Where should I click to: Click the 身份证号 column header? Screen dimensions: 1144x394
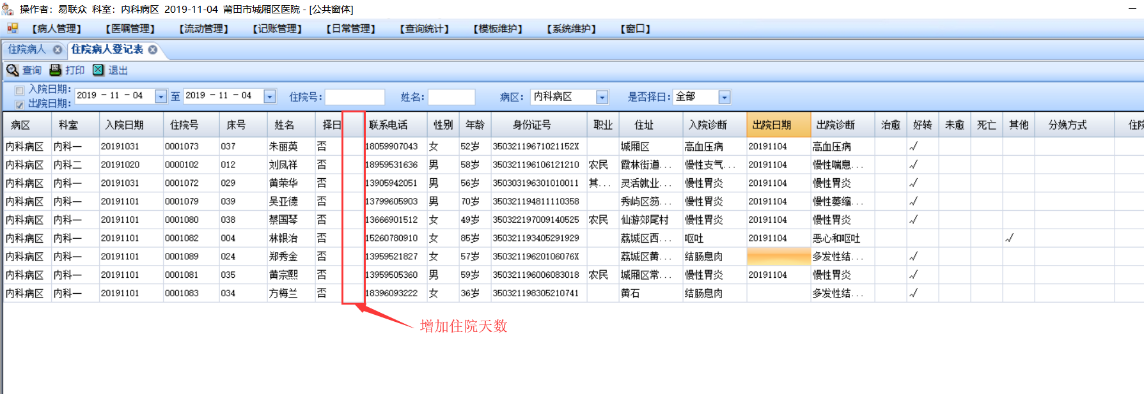(539, 125)
